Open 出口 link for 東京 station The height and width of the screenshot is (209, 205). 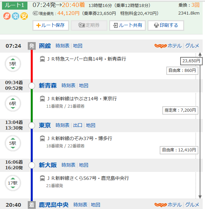78,125
